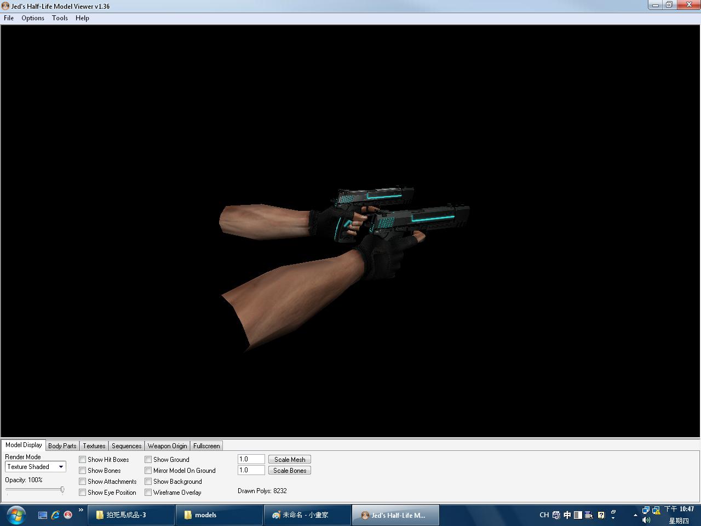This screenshot has width=701, height=526.
Task: Switch to the Textures tab
Action: (x=94, y=446)
